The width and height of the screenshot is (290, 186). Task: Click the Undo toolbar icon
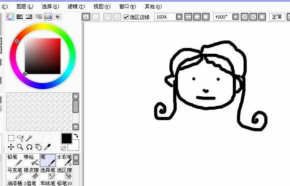click(86, 17)
